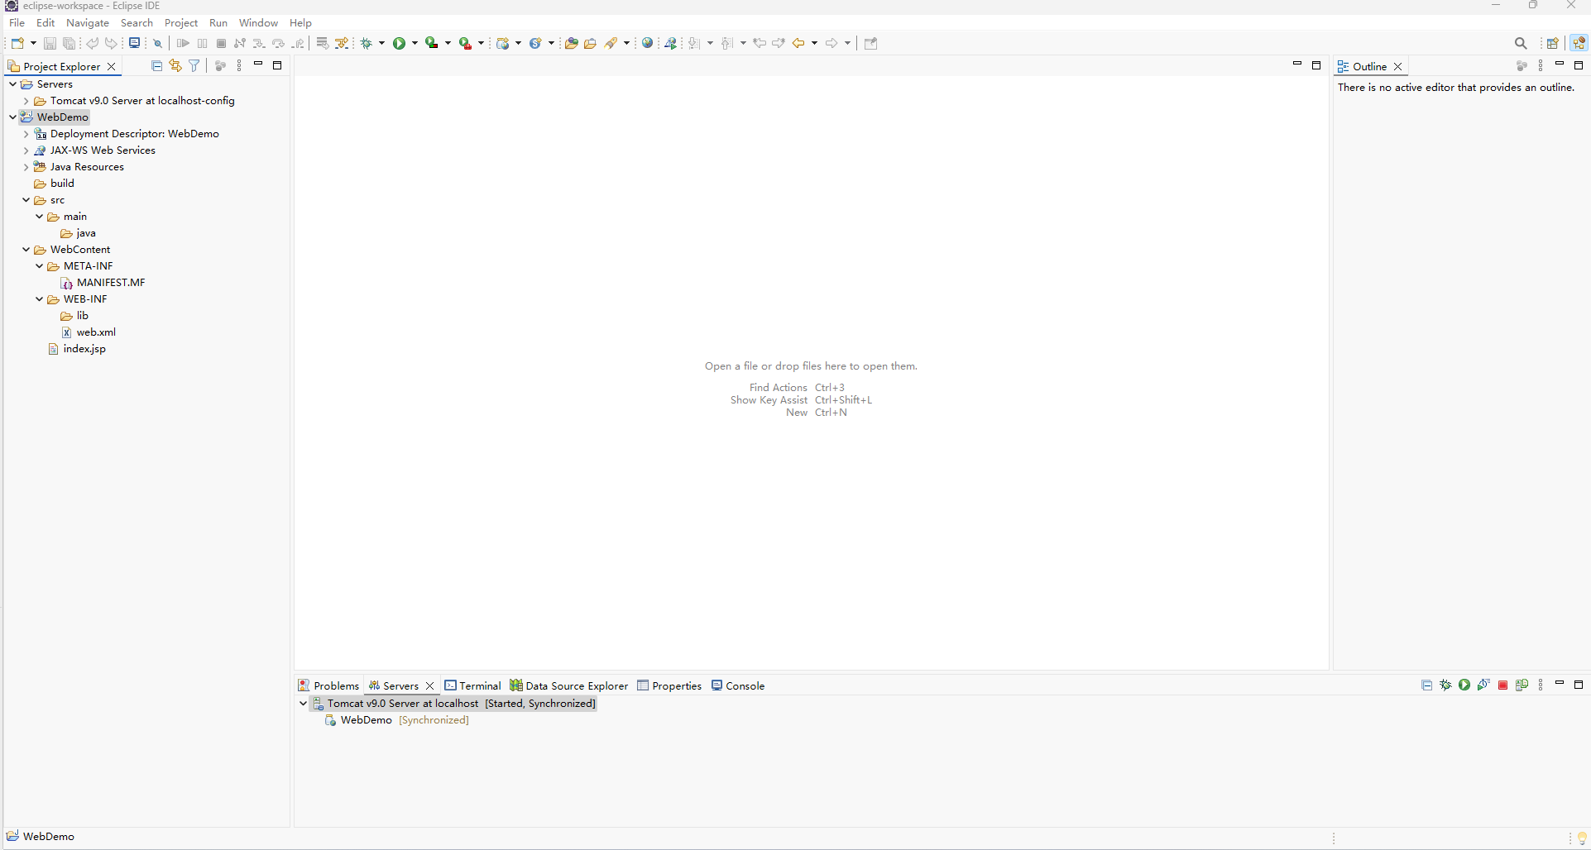The height and width of the screenshot is (850, 1591).
Task: Open the File menu
Action: [17, 22]
